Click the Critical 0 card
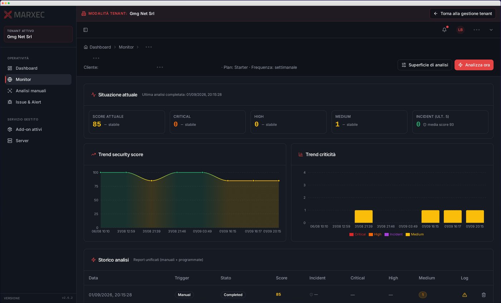This screenshot has width=501, height=303. 208,122
